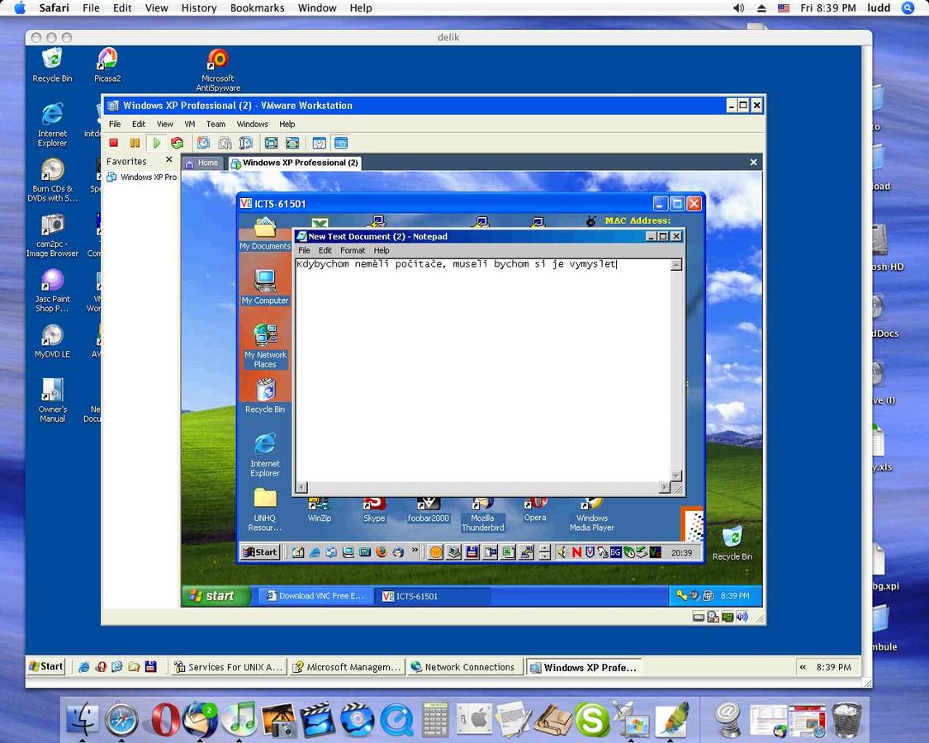Viewport: 929px width, 743px height.
Task: Click Recycle Bin on VMware guest desktop
Action: [732, 543]
